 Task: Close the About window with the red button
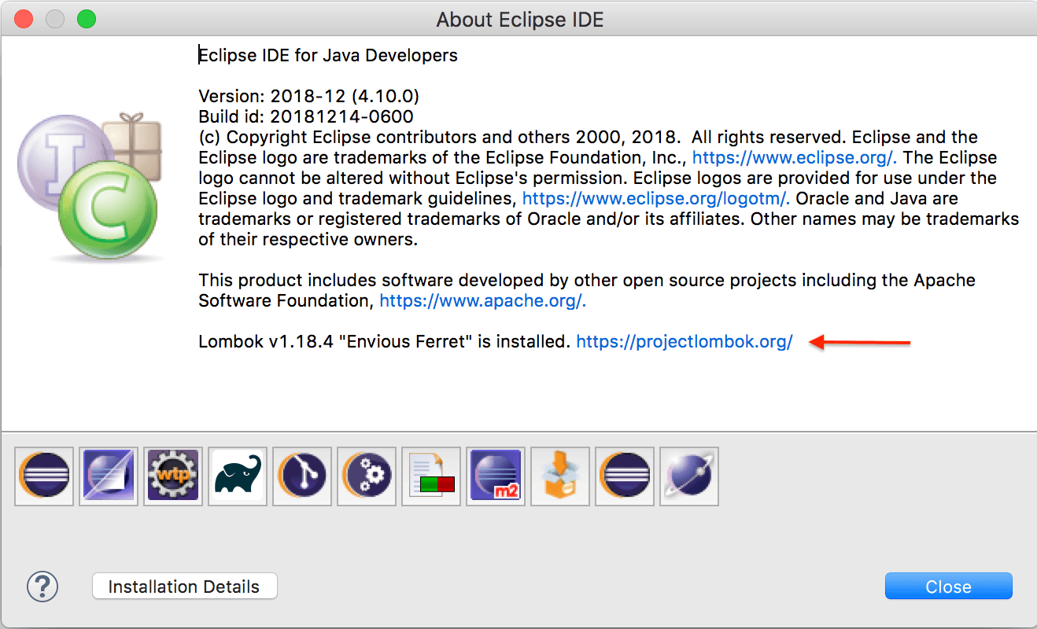pos(24,19)
